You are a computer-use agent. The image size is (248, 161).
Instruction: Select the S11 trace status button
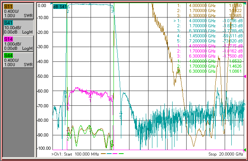point(18,11)
